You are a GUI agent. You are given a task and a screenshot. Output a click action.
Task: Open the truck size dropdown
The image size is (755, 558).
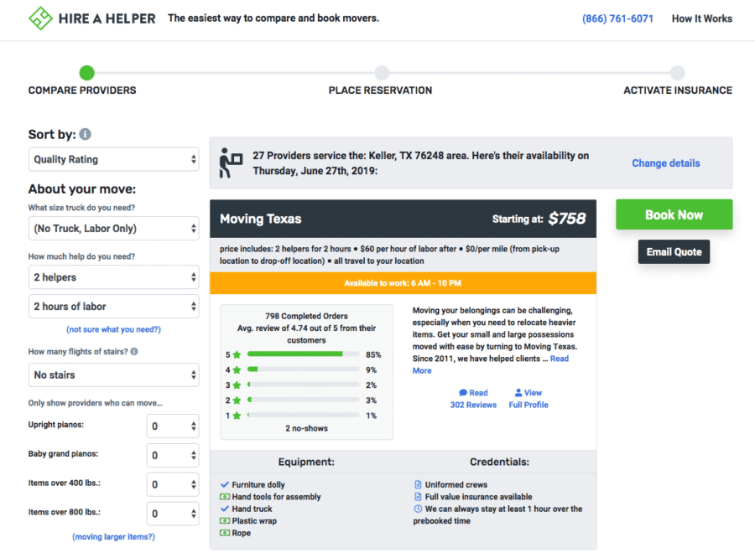click(113, 229)
